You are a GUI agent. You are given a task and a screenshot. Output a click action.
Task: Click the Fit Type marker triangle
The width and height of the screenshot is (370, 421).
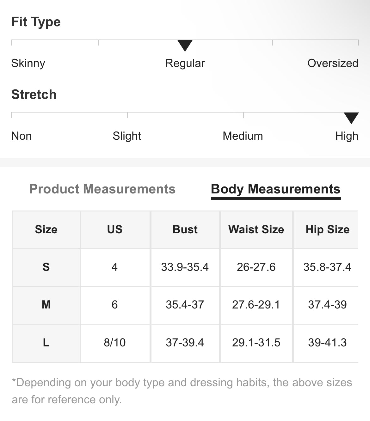(185, 45)
